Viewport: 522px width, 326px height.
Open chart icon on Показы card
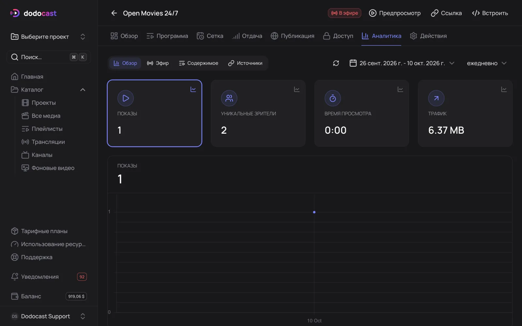tap(193, 89)
